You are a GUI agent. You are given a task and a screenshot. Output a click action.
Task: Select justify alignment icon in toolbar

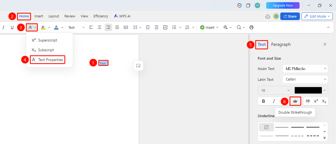click(117, 27)
